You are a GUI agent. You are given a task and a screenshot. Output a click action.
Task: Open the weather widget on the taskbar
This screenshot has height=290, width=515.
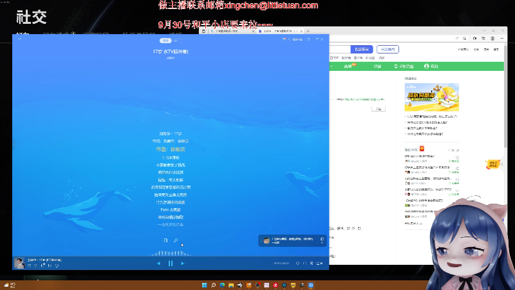(10, 285)
